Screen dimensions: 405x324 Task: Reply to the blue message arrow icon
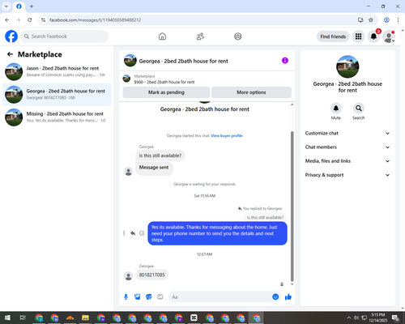pos(133,233)
